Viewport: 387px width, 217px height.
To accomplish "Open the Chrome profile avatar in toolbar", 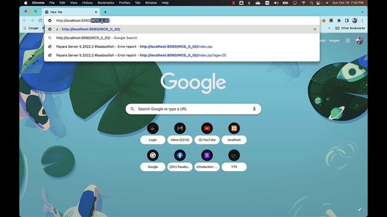I will (x=354, y=20).
